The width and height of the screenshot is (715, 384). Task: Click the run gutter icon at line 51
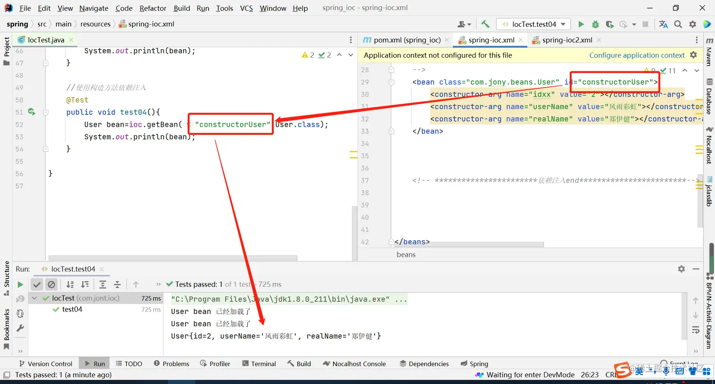[31, 112]
